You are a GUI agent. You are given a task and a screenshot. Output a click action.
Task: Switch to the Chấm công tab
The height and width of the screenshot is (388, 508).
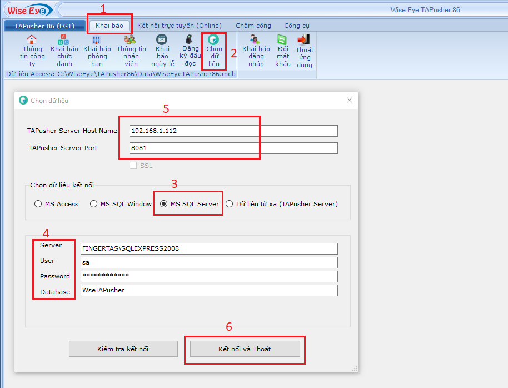[253, 26]
